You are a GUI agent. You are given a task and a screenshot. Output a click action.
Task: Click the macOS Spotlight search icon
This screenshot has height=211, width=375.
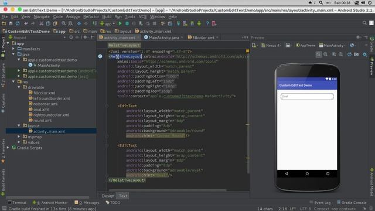click(x=321, y=2)
